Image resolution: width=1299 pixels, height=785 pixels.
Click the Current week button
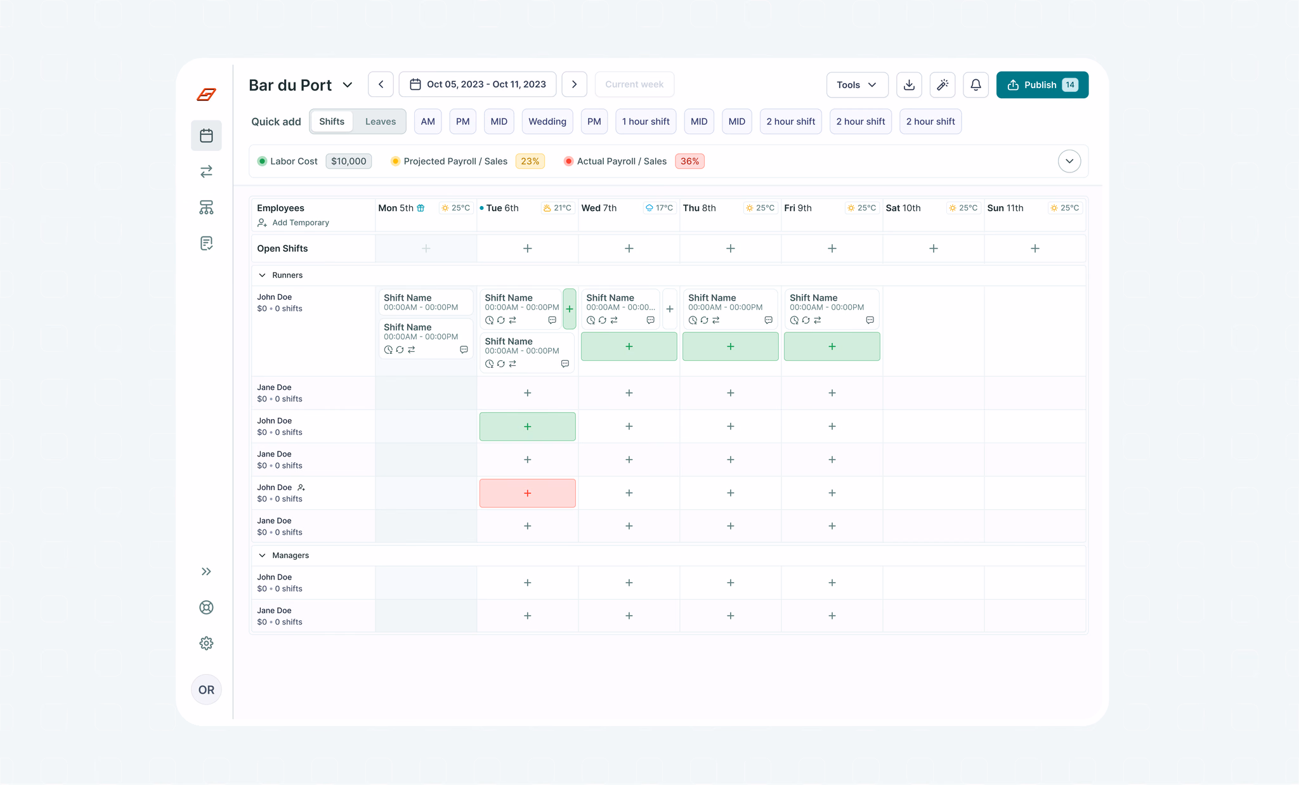tap(634, 84)
